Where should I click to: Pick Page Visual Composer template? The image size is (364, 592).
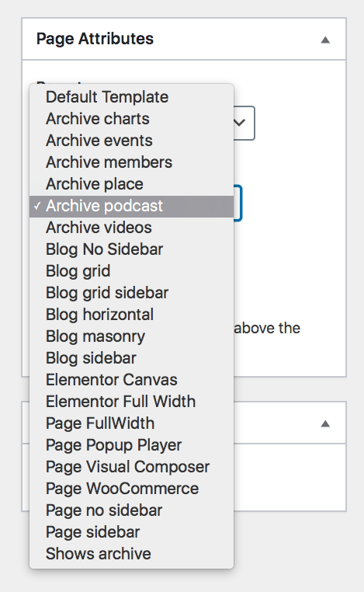pos(131,467)
